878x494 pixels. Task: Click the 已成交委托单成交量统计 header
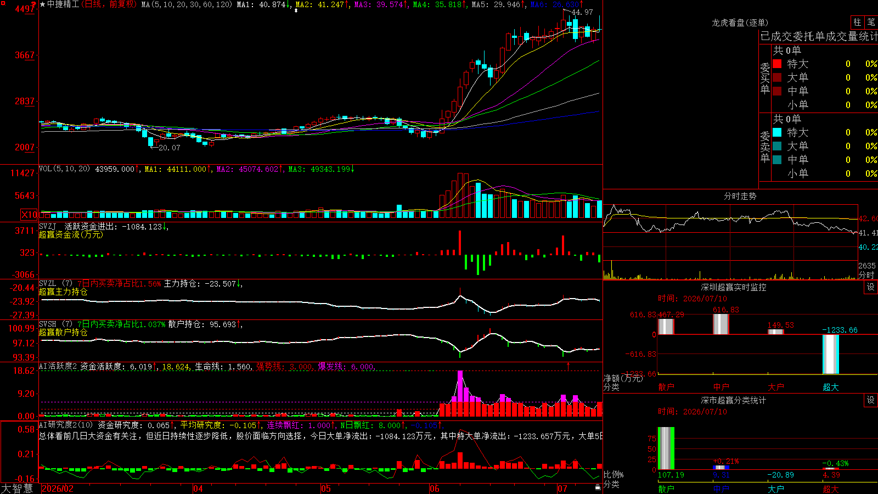pos(819,36)
